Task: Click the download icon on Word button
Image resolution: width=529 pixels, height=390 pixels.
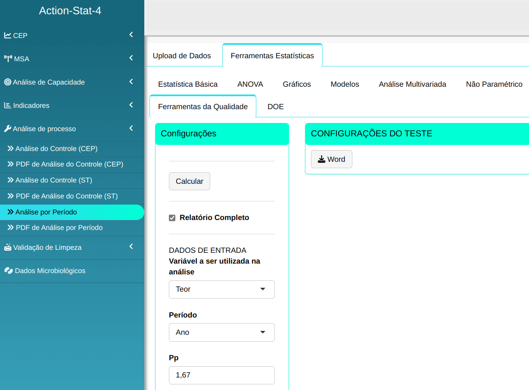Action: (321, 159)
